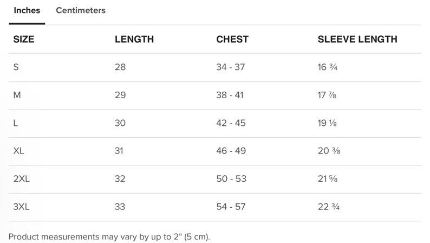
Task: Select the S size row label
Action: pos(16,67)
